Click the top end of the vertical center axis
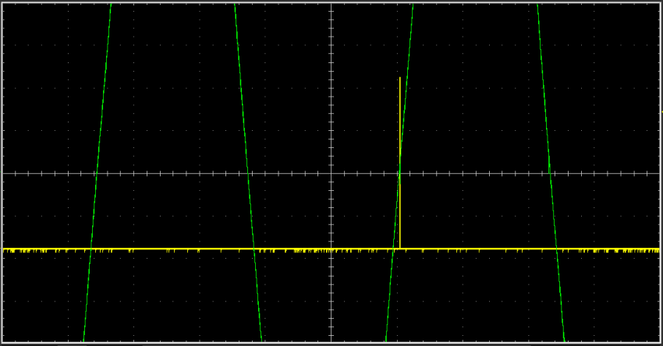This screenshot has height=346, width=663. (x=331, y=5)
